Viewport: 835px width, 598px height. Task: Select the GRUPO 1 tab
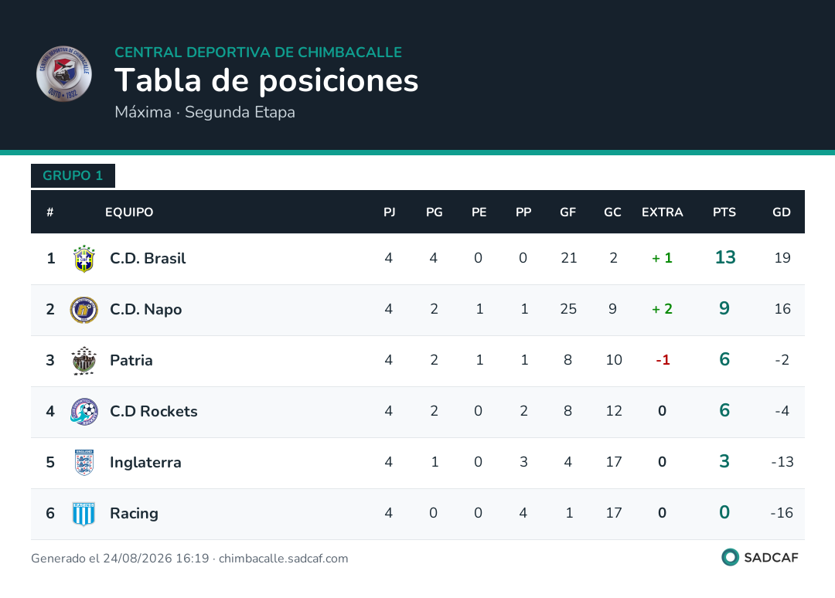tap(73, 175)
